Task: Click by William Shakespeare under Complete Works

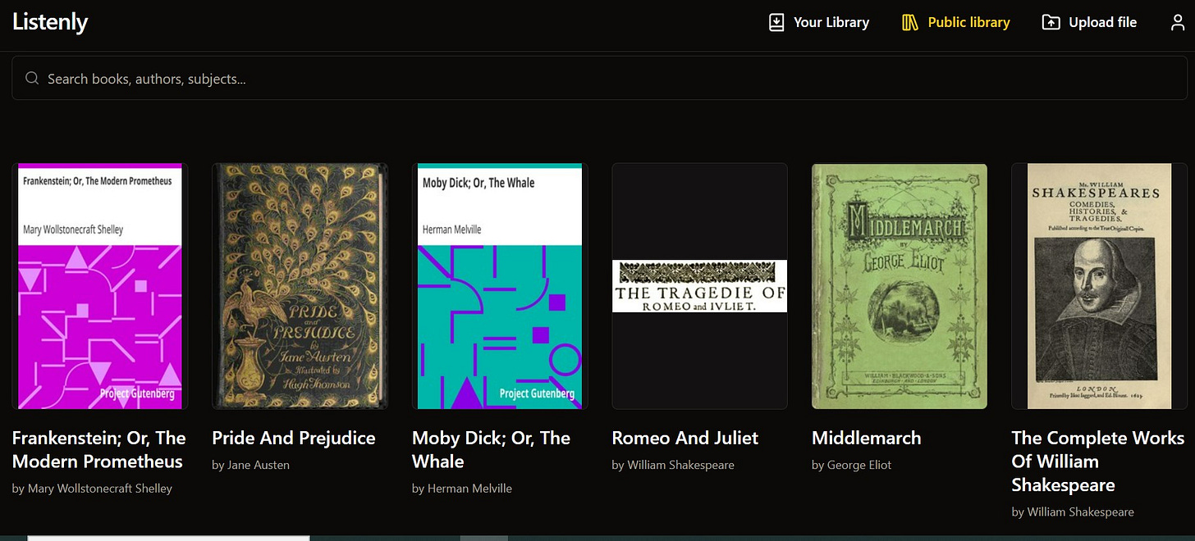Action: [1073, 512]
